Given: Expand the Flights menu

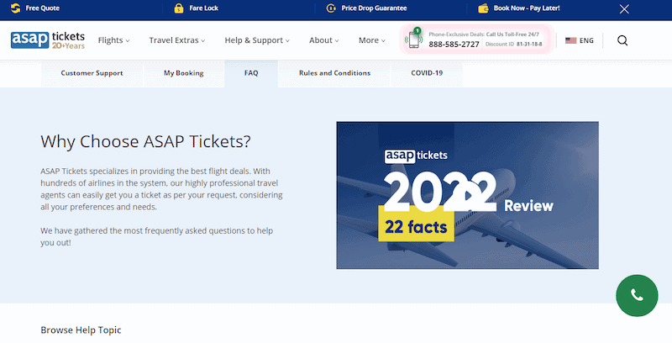Looking at the screenshot, I should coord(113,40).
